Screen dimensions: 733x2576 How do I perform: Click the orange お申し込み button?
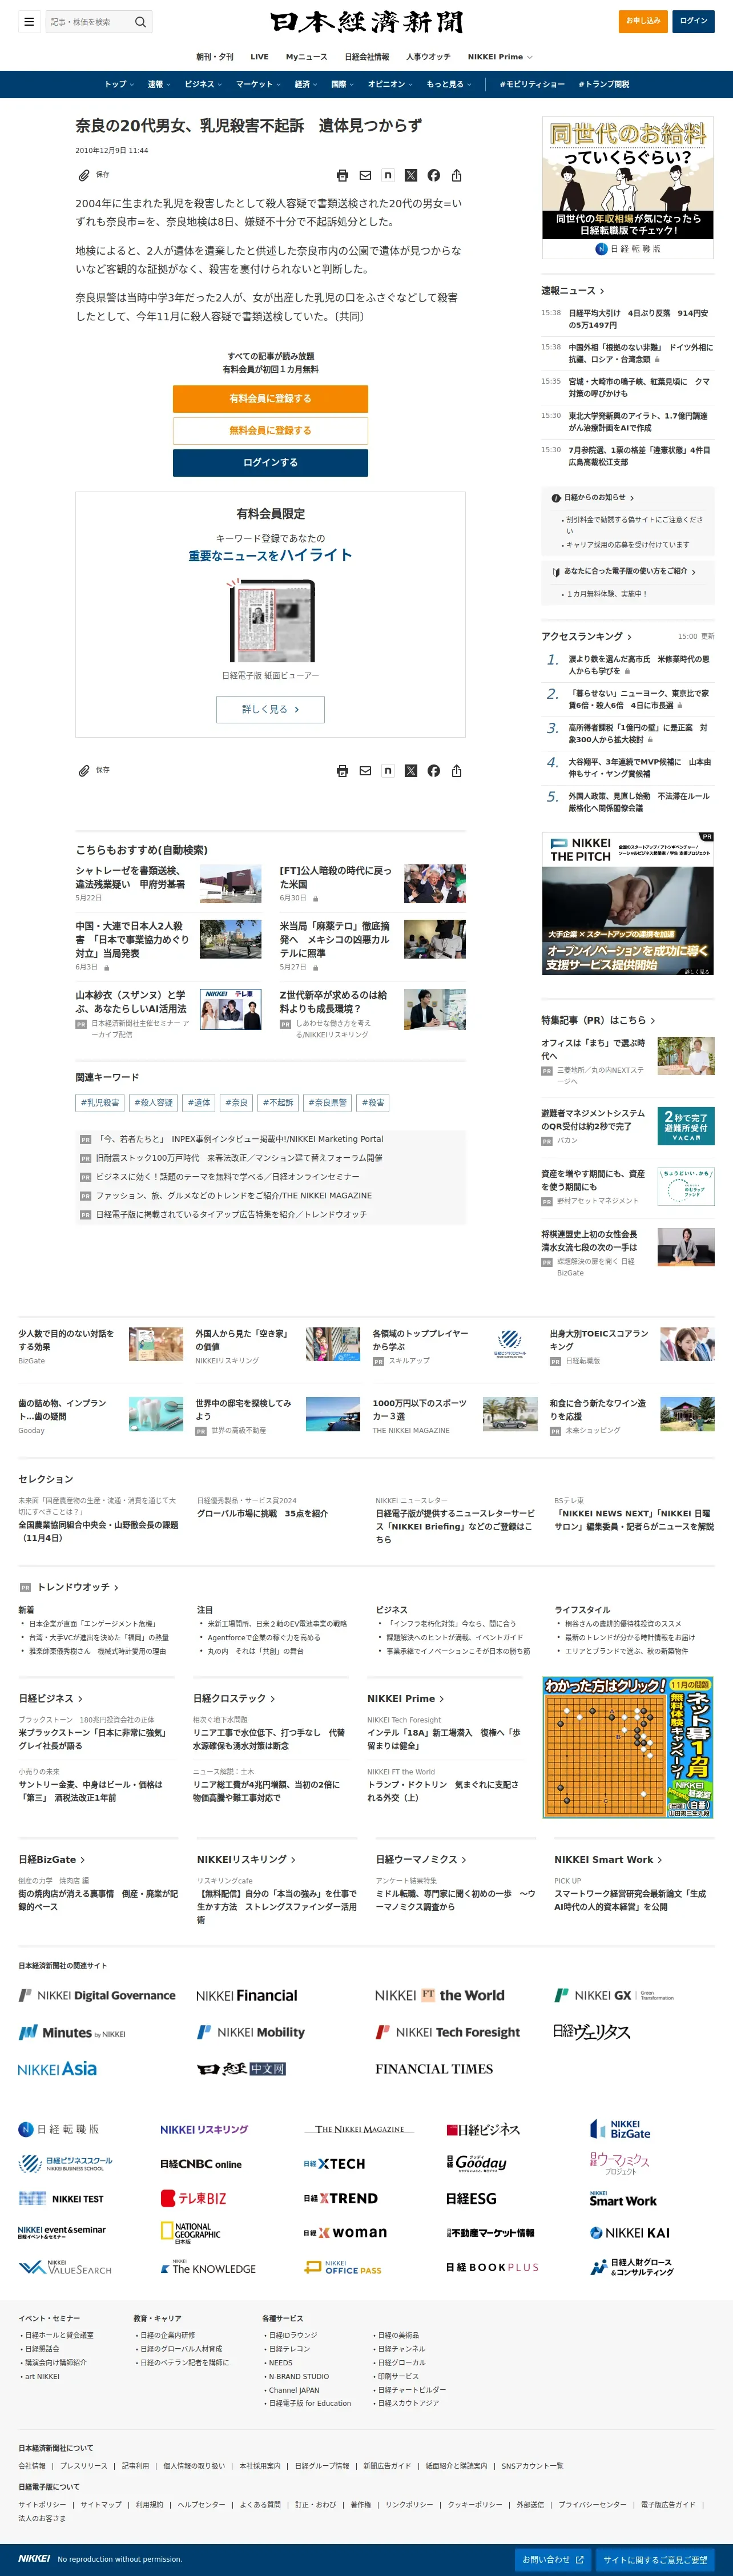point(643,21)
